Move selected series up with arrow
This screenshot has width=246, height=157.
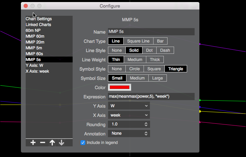pos(52,143)
